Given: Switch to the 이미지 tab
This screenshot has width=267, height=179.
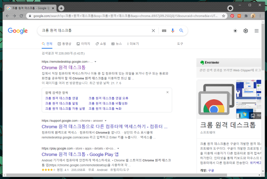Looking at the screenshot, I should click(83, 44).
